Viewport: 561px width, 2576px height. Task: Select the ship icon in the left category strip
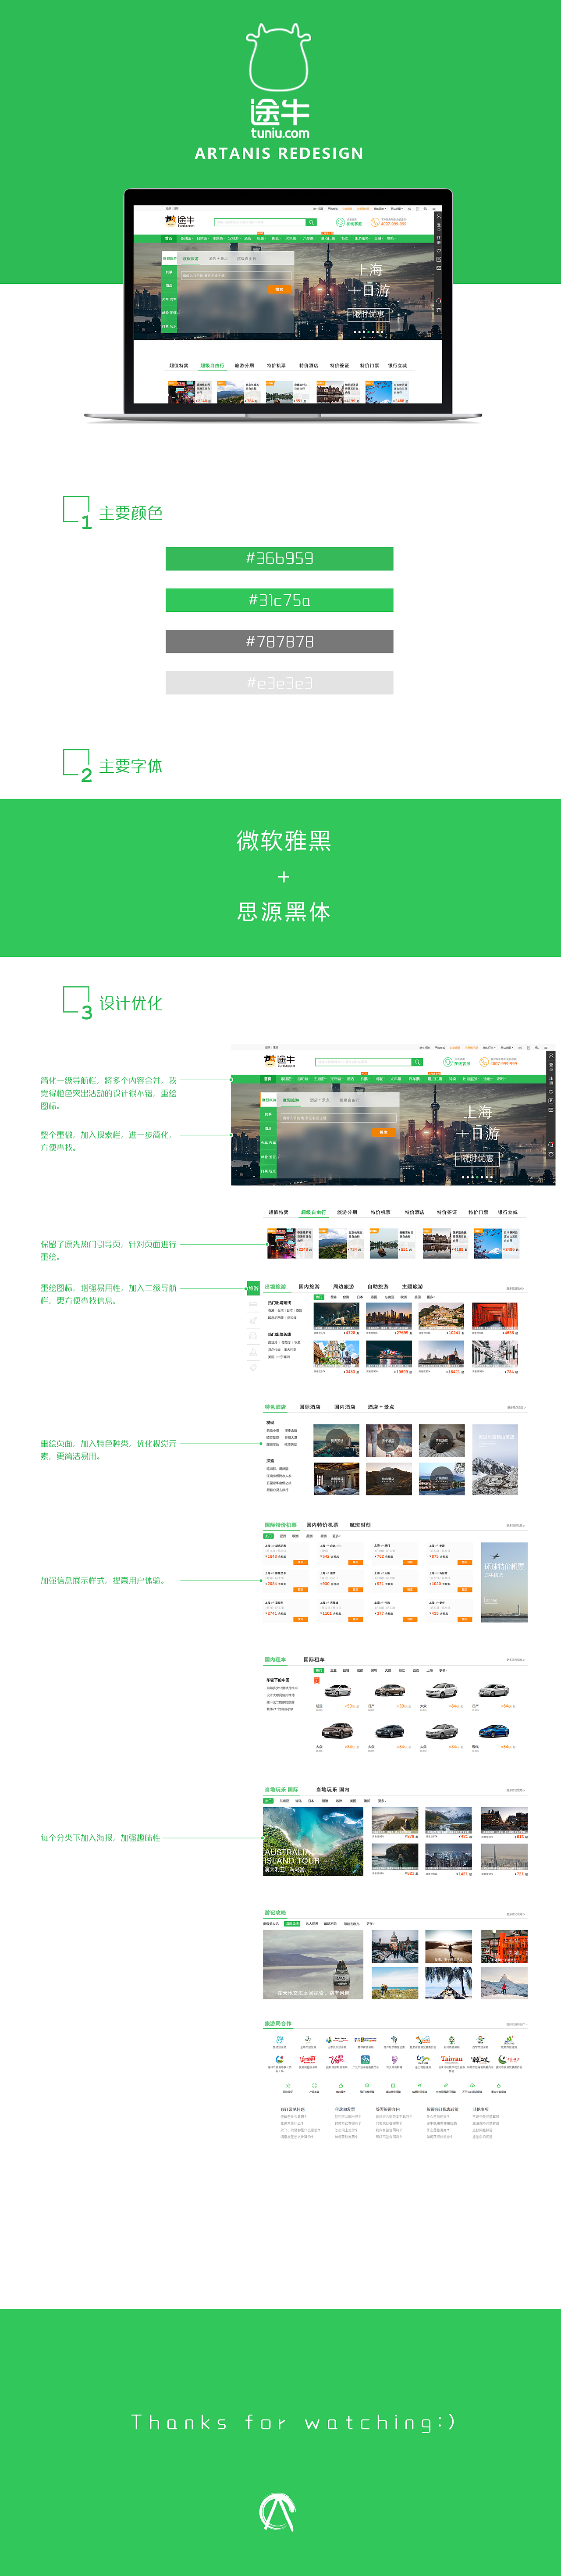pyautogui.click(x=253, y=1353)
